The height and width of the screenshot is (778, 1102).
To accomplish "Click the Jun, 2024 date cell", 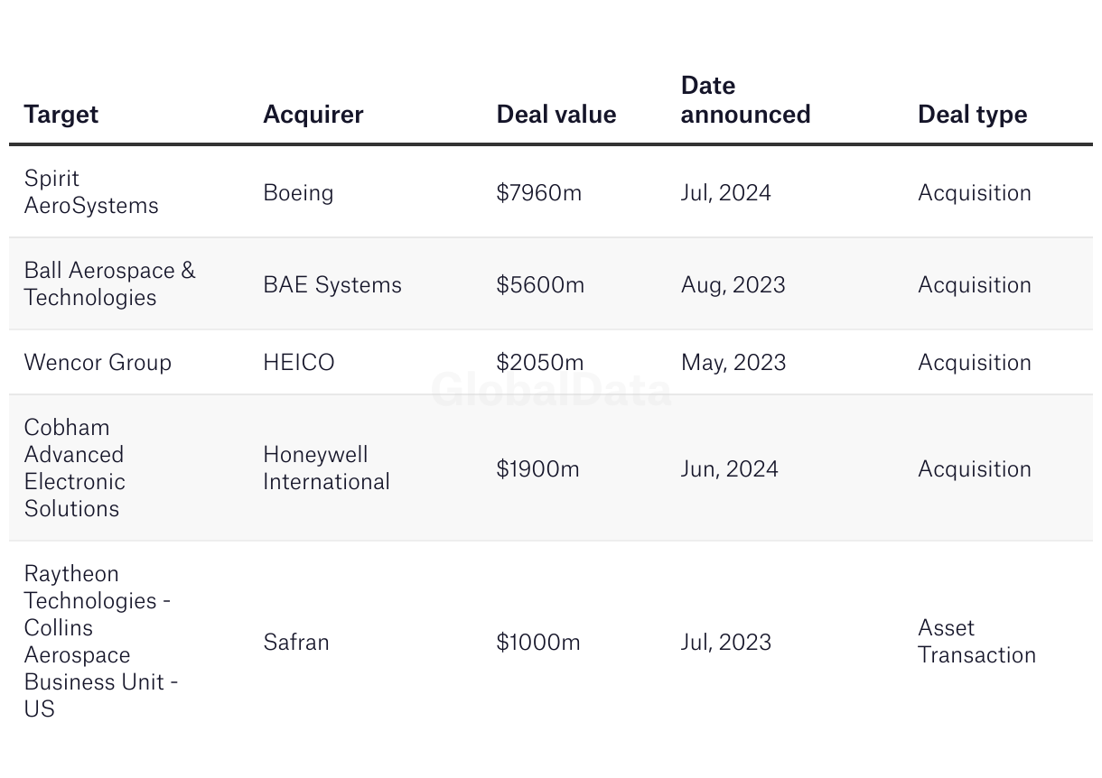I will coord(729,469).
